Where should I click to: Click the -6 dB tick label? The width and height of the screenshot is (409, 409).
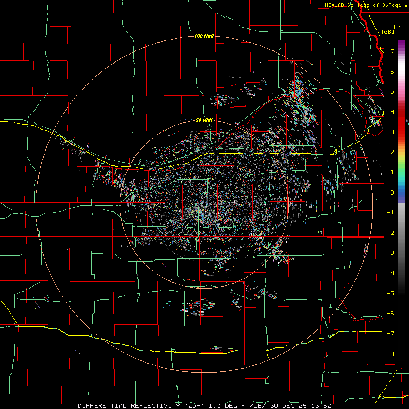(390, 313)
